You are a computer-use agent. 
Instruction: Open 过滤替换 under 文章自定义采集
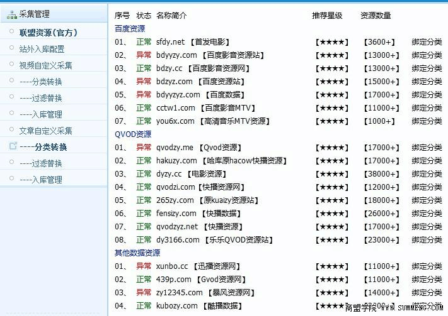coord(41,163)
